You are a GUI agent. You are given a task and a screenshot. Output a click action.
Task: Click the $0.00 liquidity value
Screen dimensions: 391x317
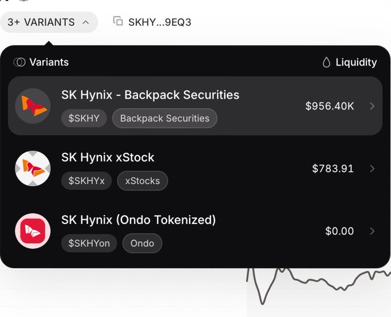pyautogui.click(x=339, y=231)
